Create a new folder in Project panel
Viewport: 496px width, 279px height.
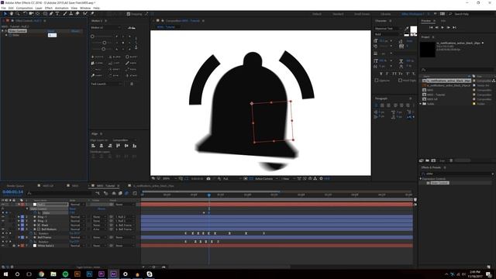click(427, 160)
